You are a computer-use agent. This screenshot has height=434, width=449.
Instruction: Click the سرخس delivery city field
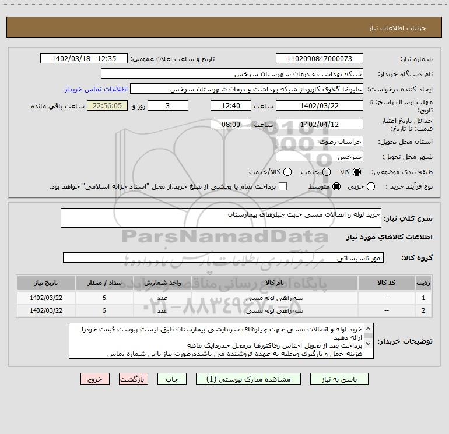tap(320, 157)
